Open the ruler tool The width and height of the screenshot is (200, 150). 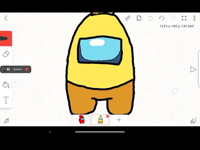click(x=128, y=18)
